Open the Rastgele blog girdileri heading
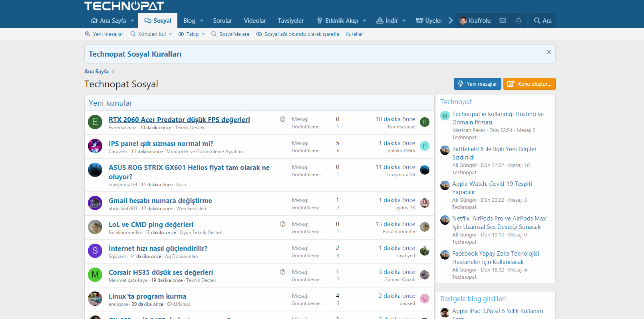 point(473,299)
